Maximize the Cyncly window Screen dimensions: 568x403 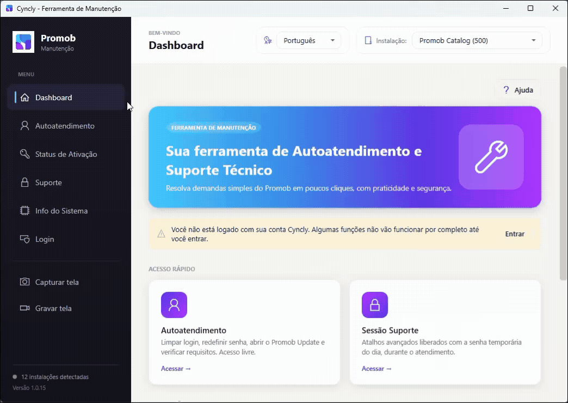point(530,8)
